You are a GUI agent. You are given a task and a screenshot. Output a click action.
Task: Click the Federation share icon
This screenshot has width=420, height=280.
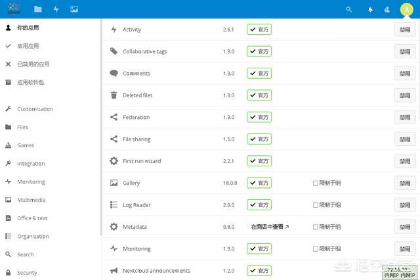[x=114, y=117]
